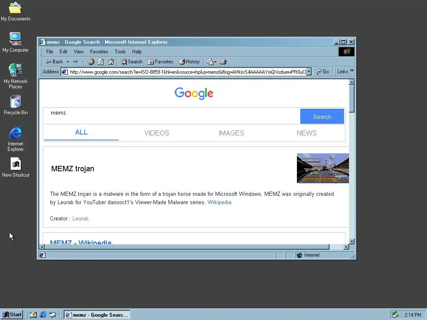427x320 pixels.
Task: Open the Tools menu
Action: point(120,51)
